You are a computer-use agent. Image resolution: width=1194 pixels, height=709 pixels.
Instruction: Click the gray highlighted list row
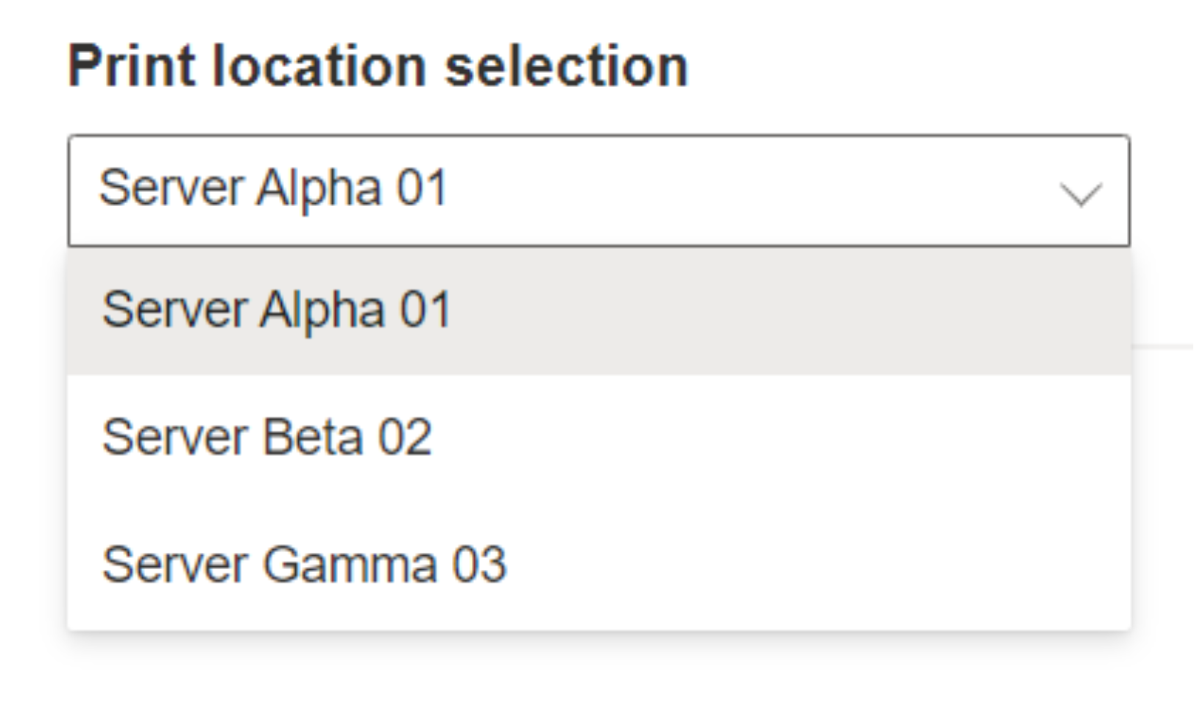click(x=598, y=311)
